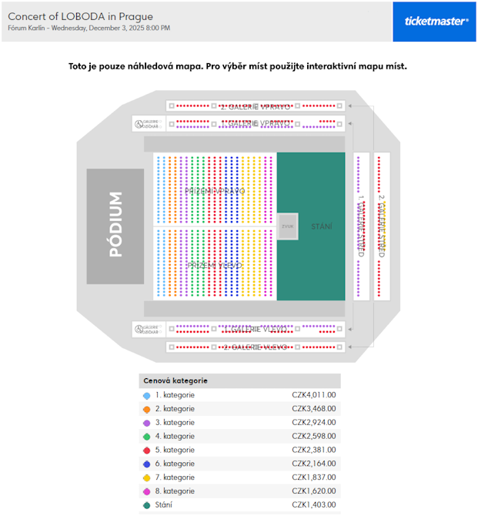Click the teal Stání legend marker
This screenshot has height=516, width=478.
pyautogui.click(x=146, y=505)
